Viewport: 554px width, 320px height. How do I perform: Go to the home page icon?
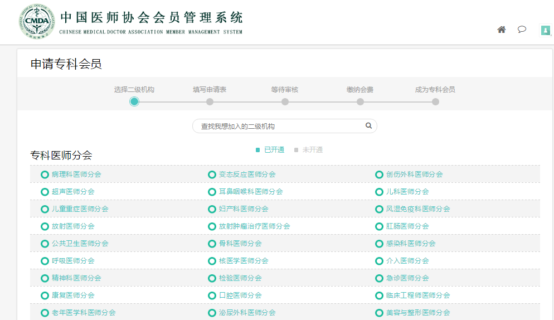point(502,30)
